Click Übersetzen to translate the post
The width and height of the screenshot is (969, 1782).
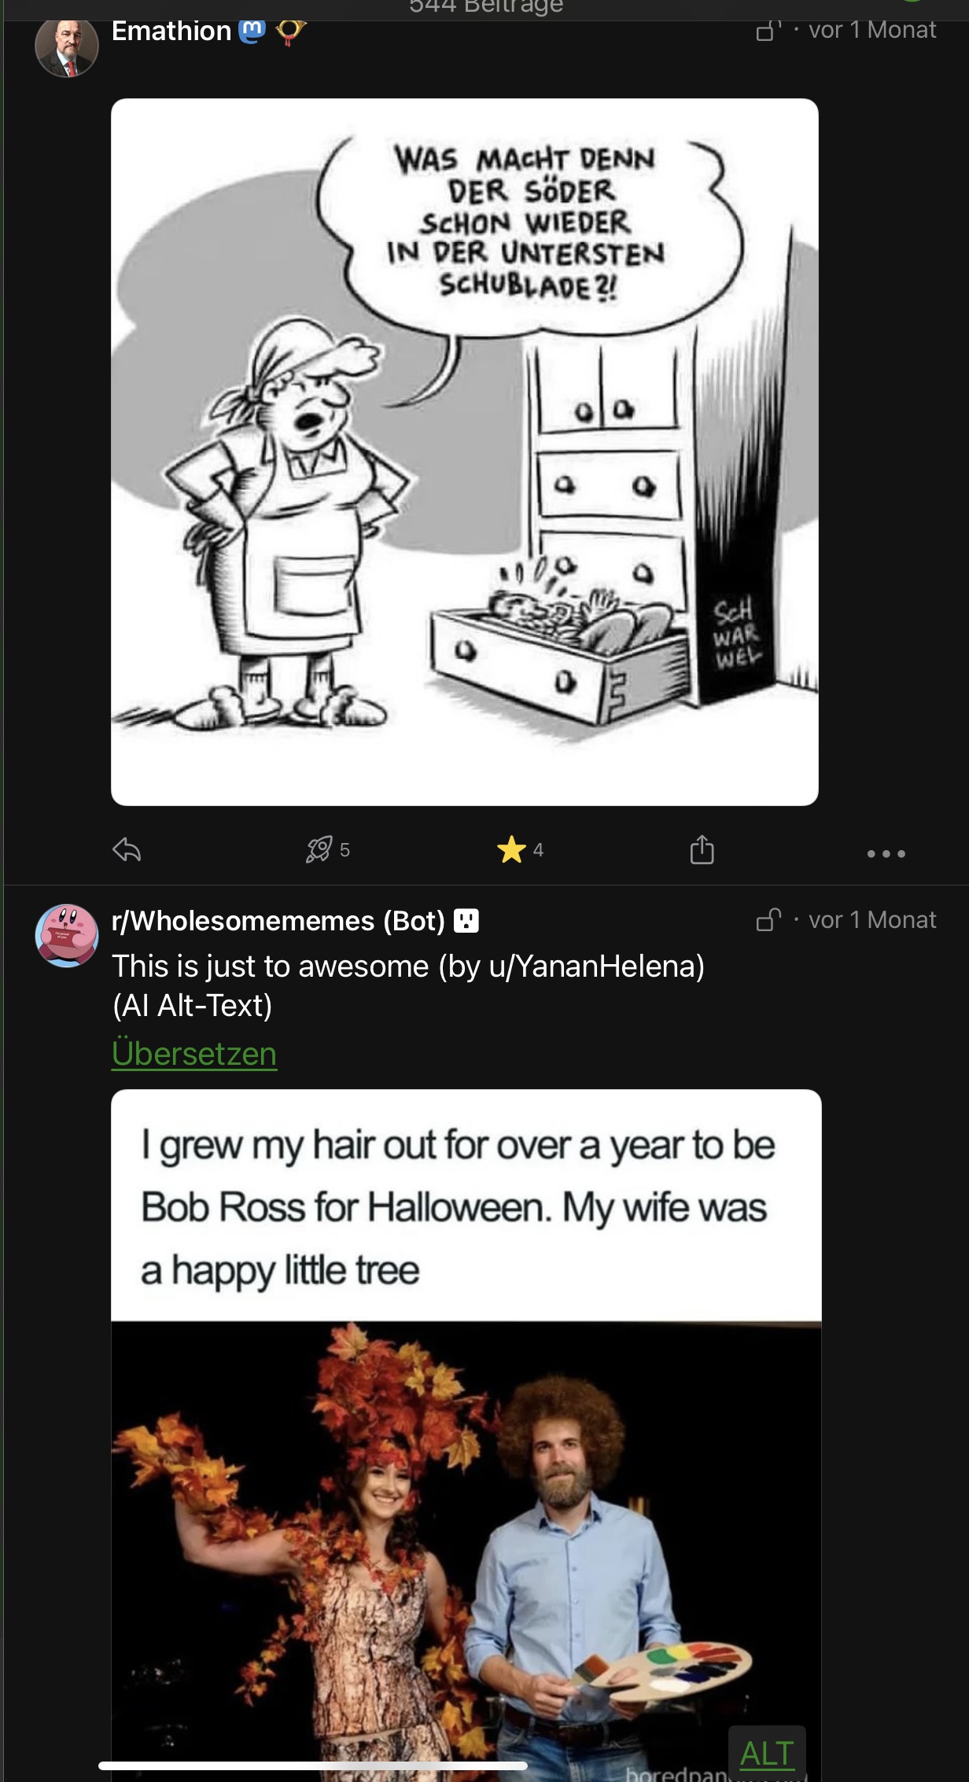tap(194, 1054)
